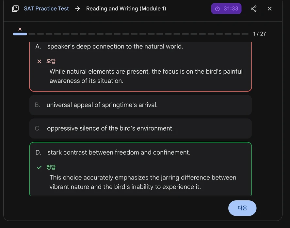Click the explanation text under answer D
The width and height of the screenshot is (290, 228).
pos(143,182)
